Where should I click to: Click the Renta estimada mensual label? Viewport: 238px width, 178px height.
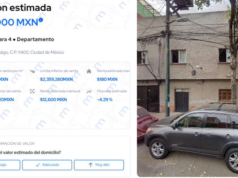click(60, 91)
